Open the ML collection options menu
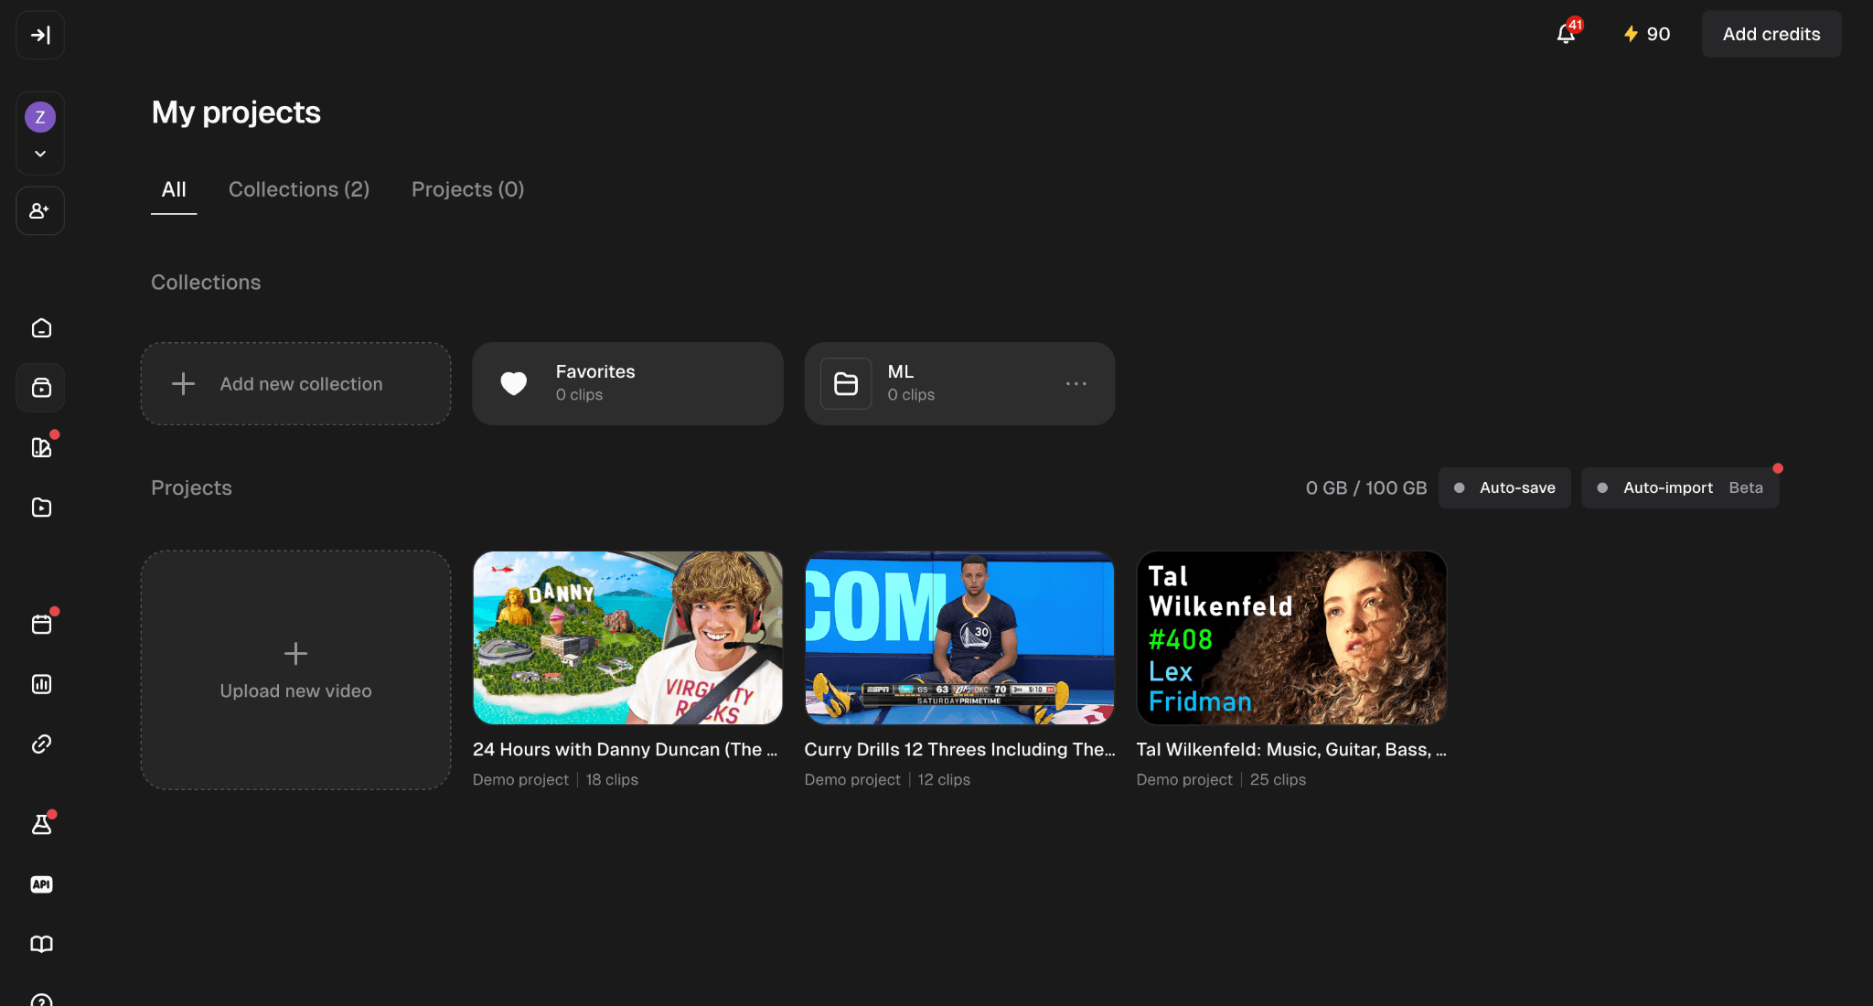 click(x=1076, y=383)
